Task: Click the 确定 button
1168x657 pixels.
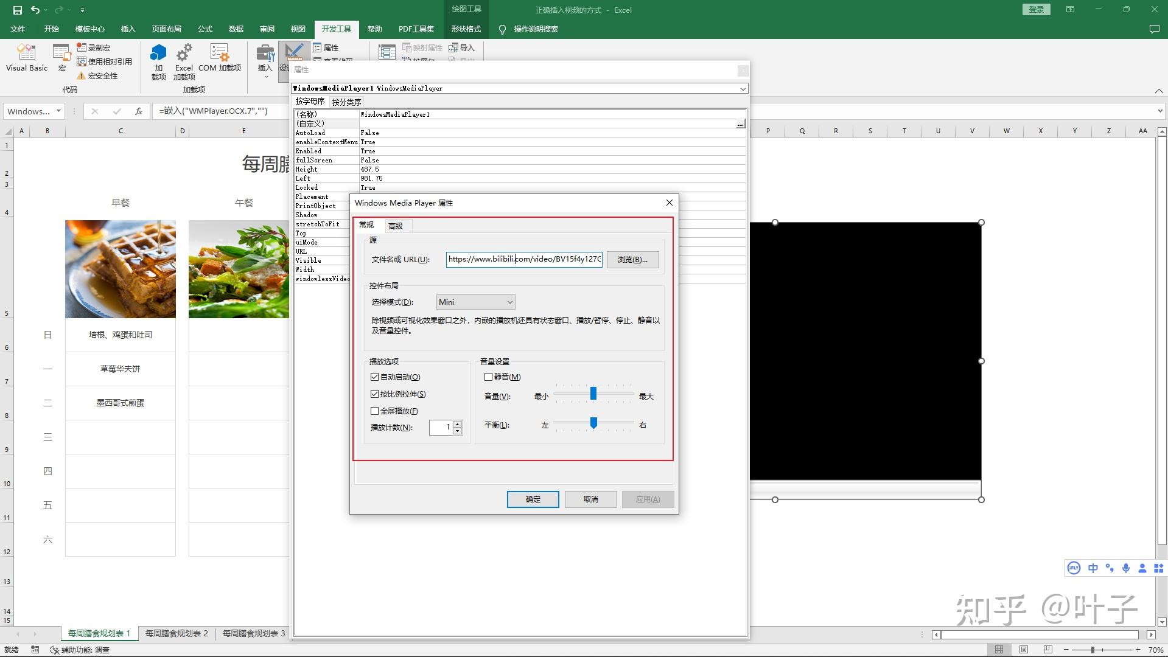Action: tap(533, 499)
